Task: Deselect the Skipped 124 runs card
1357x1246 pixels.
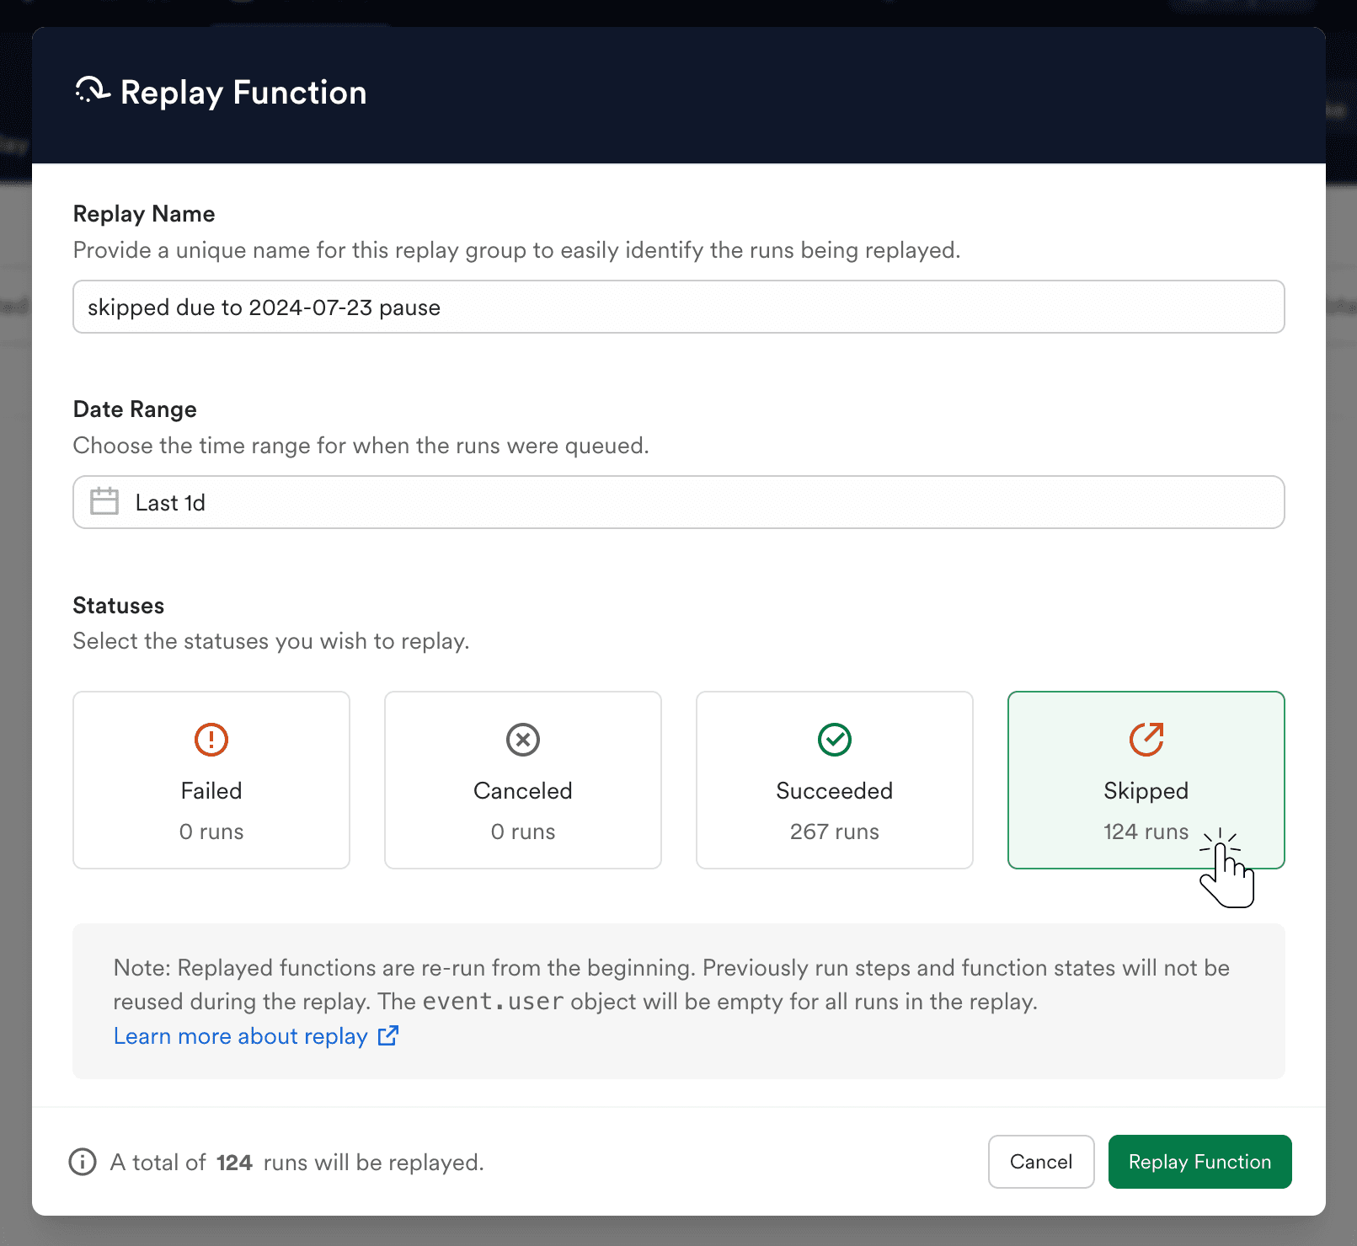Action: [1146, 780]
